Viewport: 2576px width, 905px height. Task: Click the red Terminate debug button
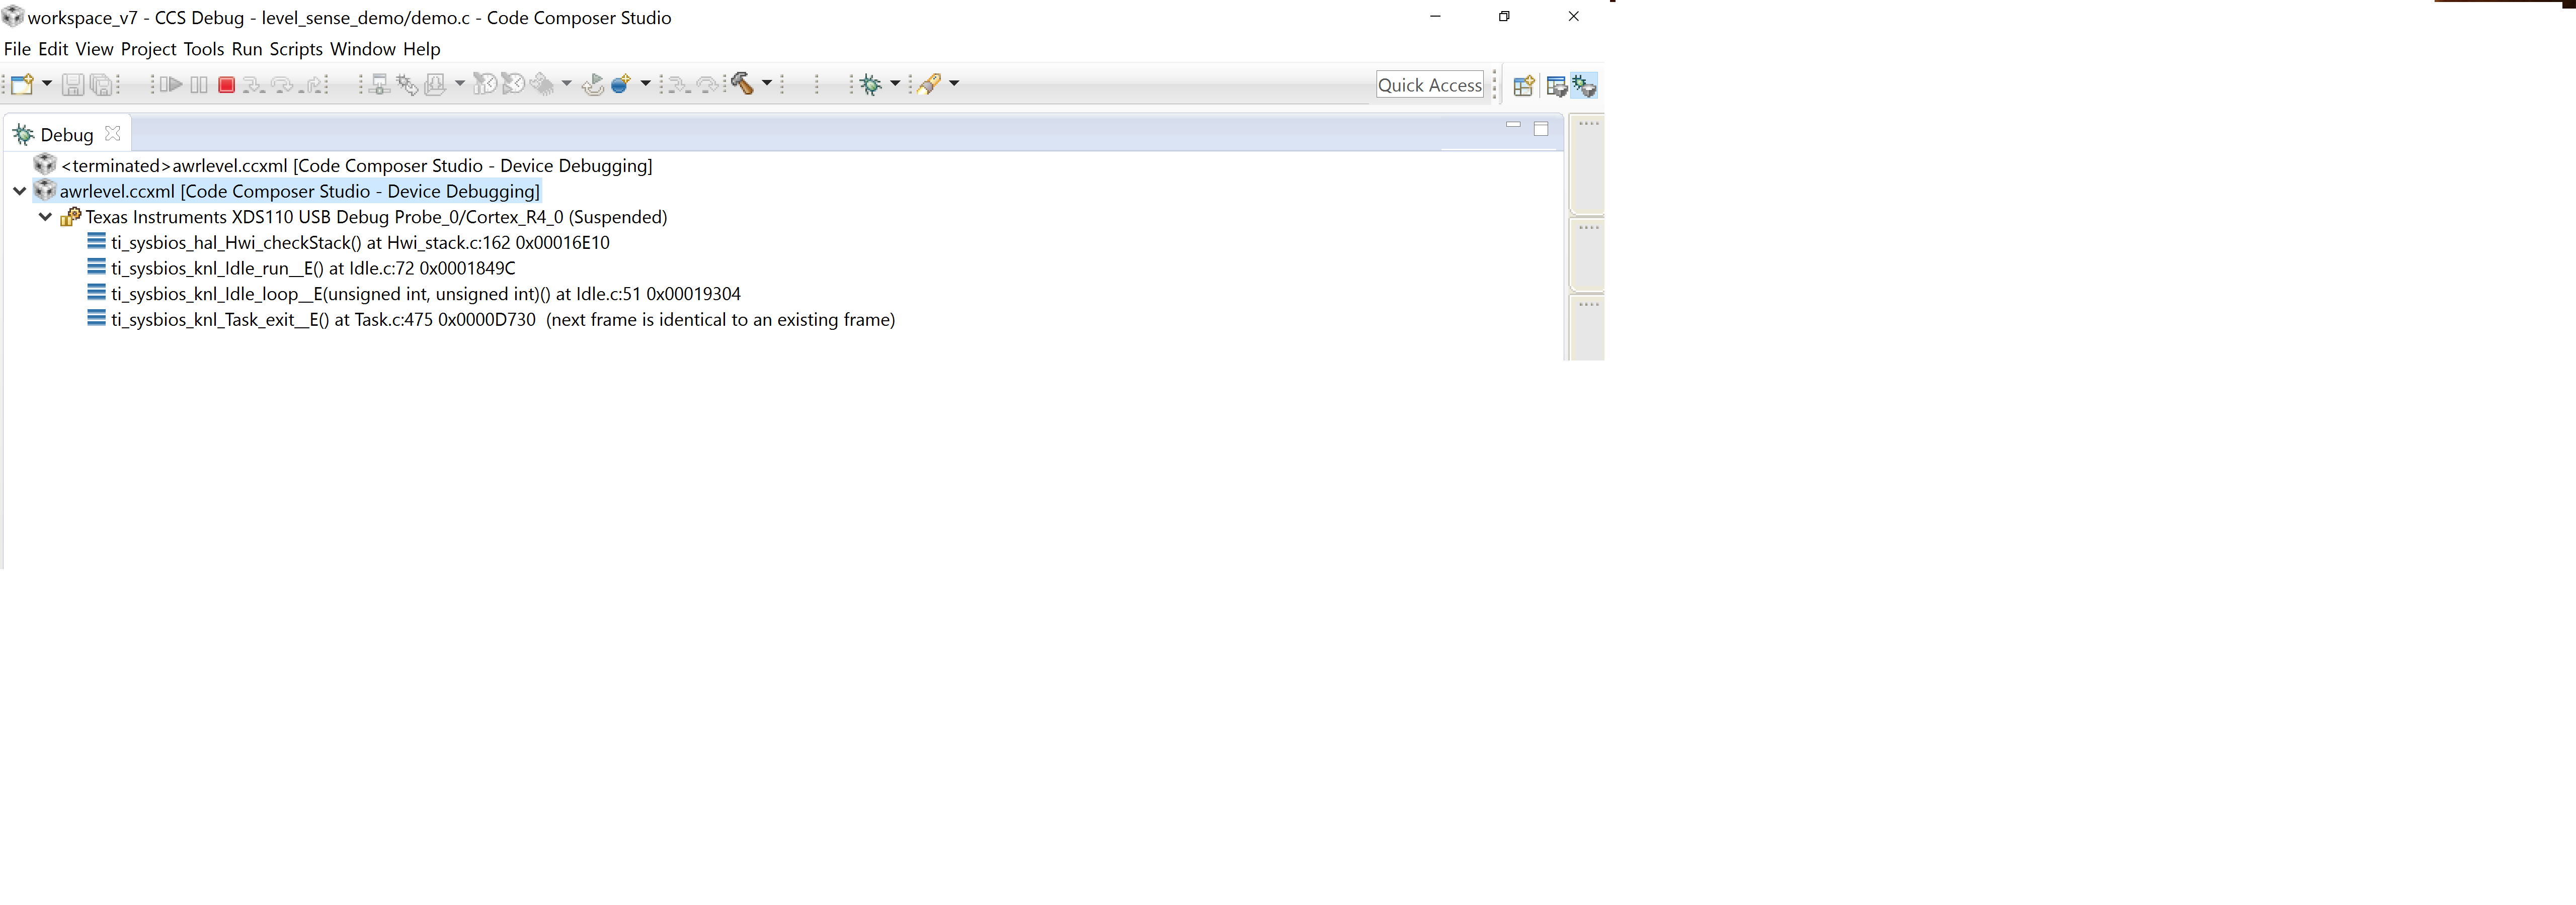227,85
